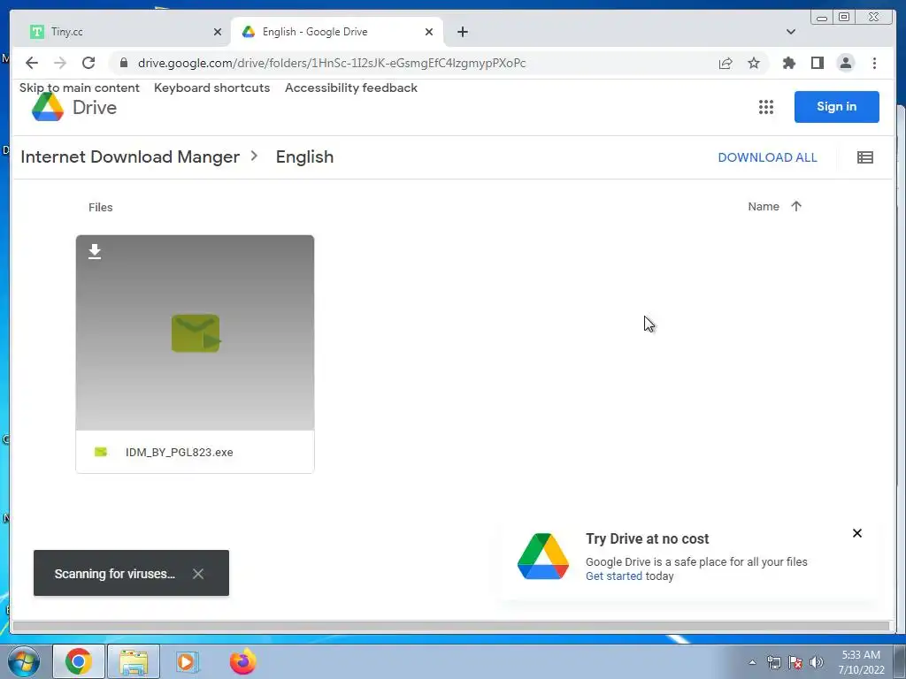Image resolution: width=906 pixels, height=679 pixels.
Task: Click the Drive logo in promo banner
Action: [x=543, y=557]
